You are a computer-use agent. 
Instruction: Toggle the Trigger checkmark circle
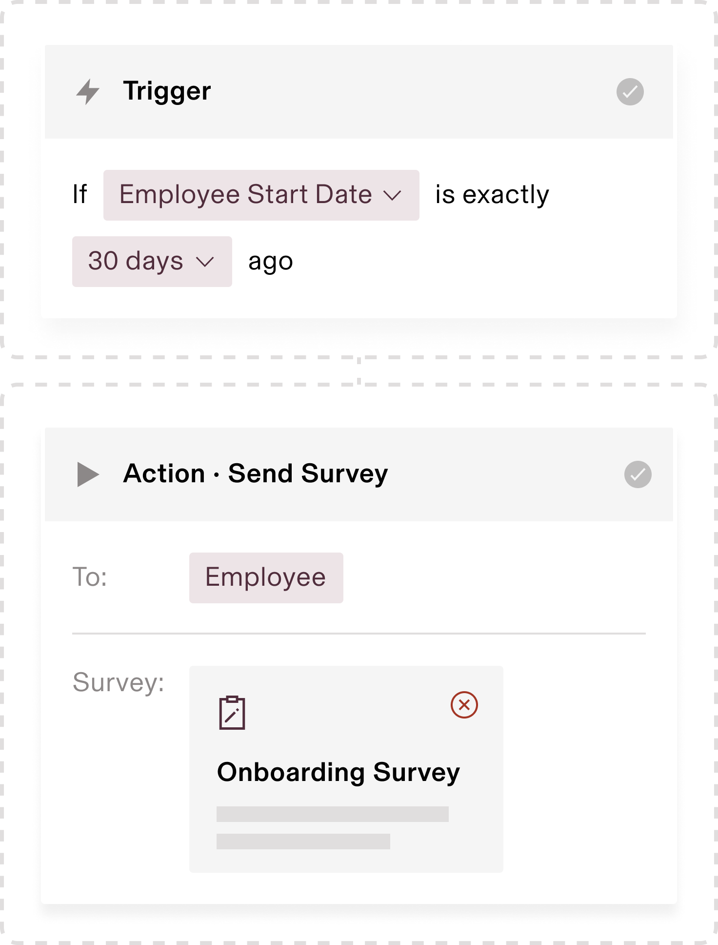(x=630, y=91)
